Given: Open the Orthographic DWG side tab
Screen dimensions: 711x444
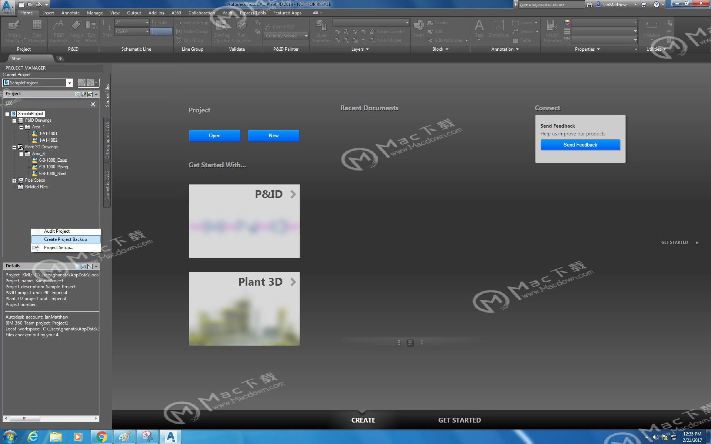Looking at the screenshot, I should point(107,140).
